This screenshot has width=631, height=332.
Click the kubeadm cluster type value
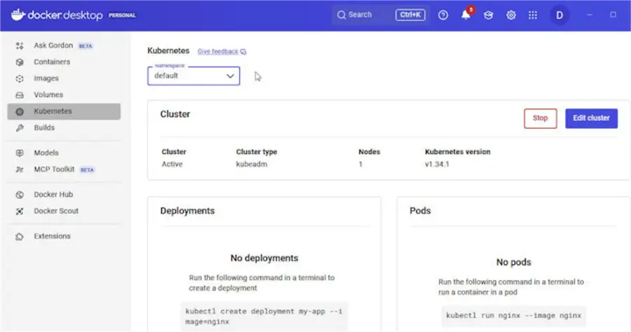[x=252, y=164]
